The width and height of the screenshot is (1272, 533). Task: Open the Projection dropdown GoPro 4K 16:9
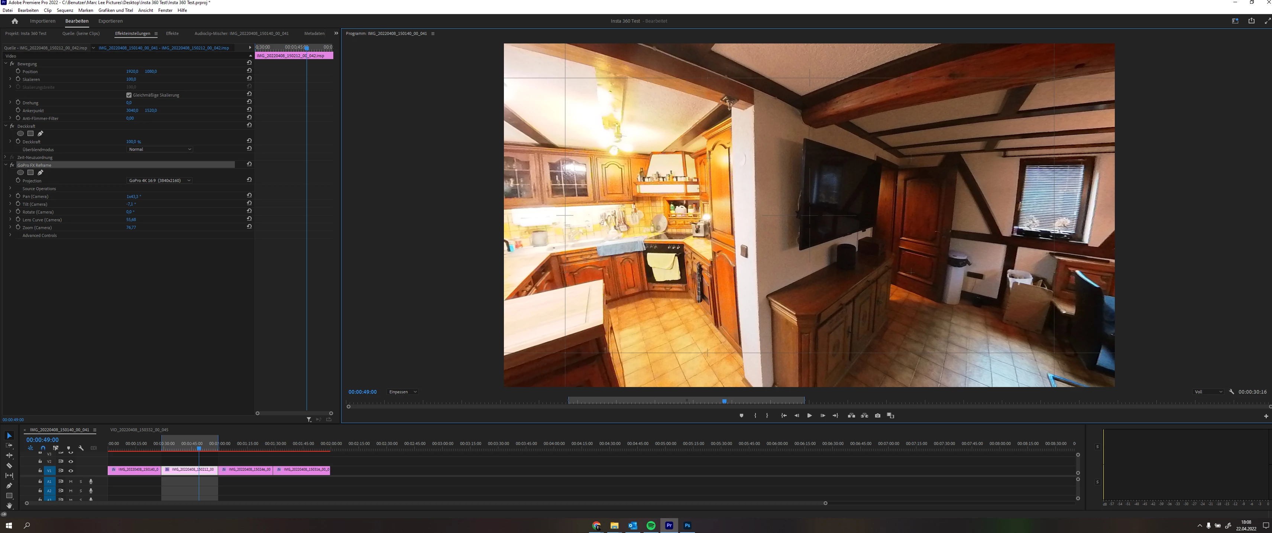pyautogui.click(x=159, y=181)
